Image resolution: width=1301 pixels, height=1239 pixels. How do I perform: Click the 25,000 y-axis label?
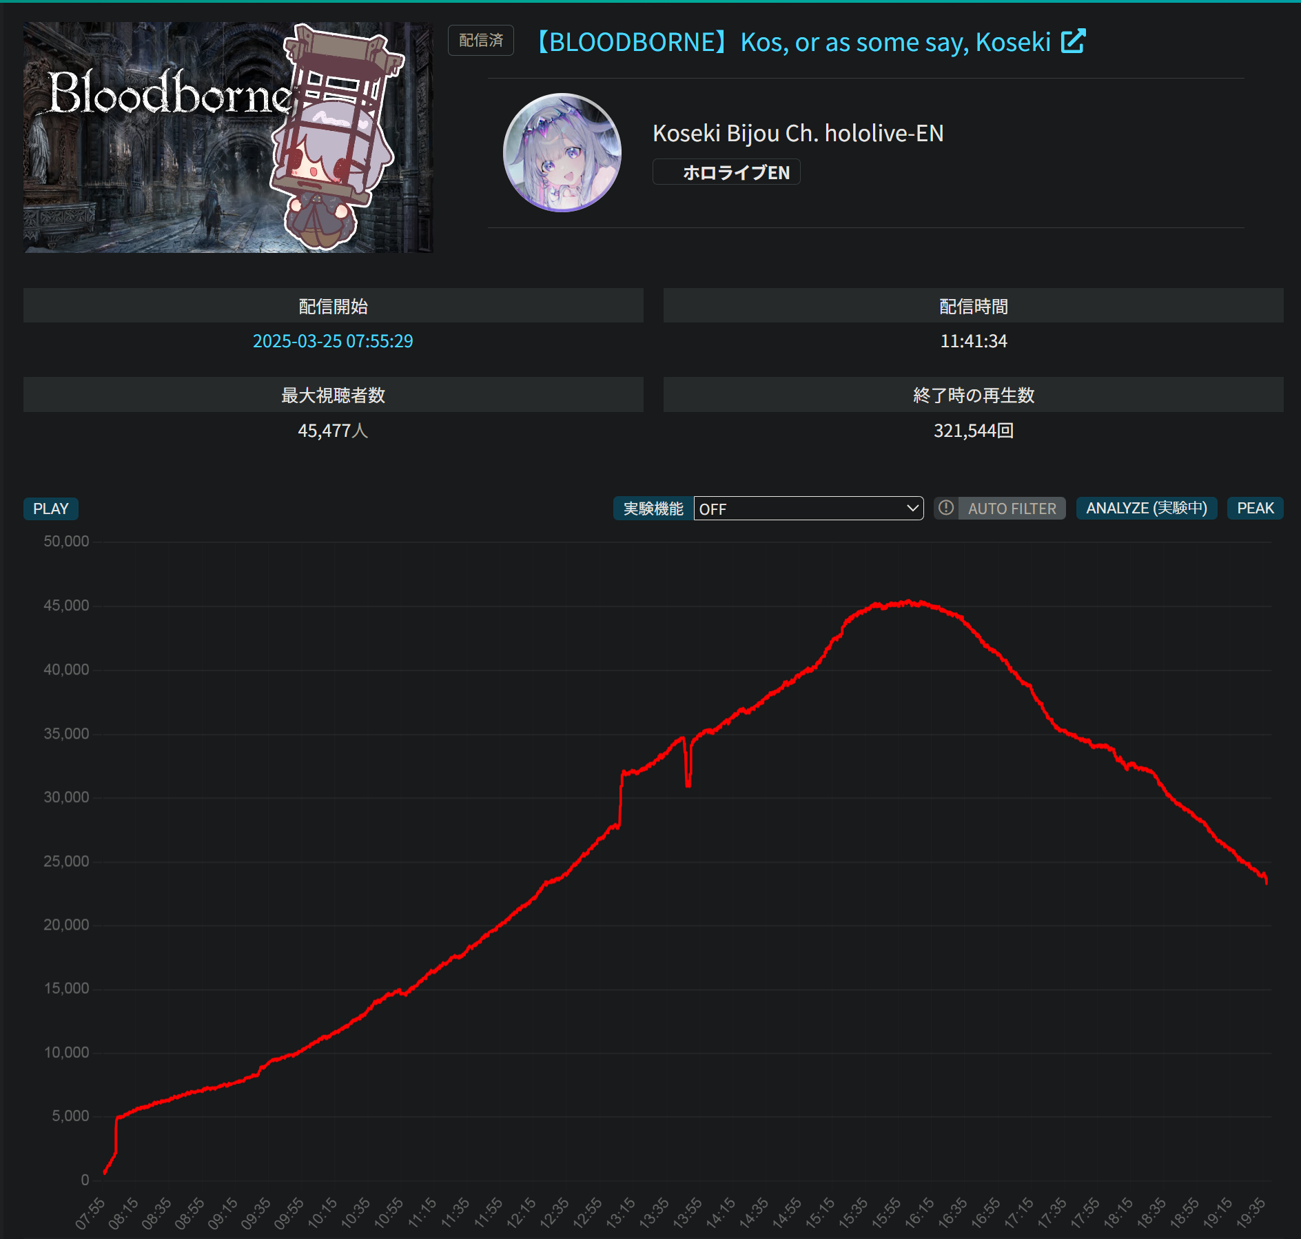(66, 861)
